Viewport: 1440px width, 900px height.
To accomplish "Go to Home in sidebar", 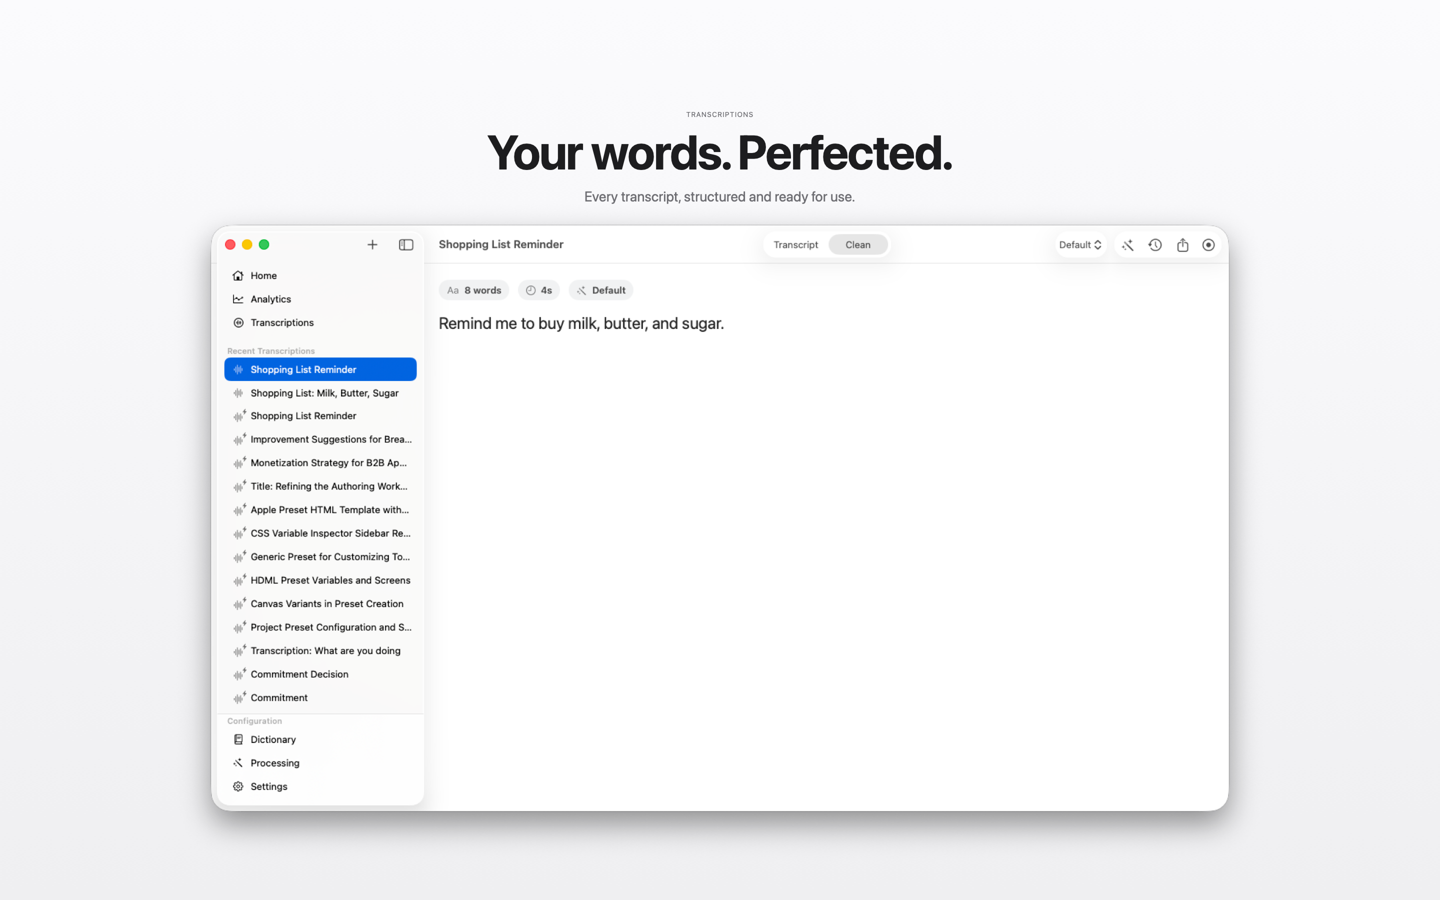I will (x=263, y=275).
